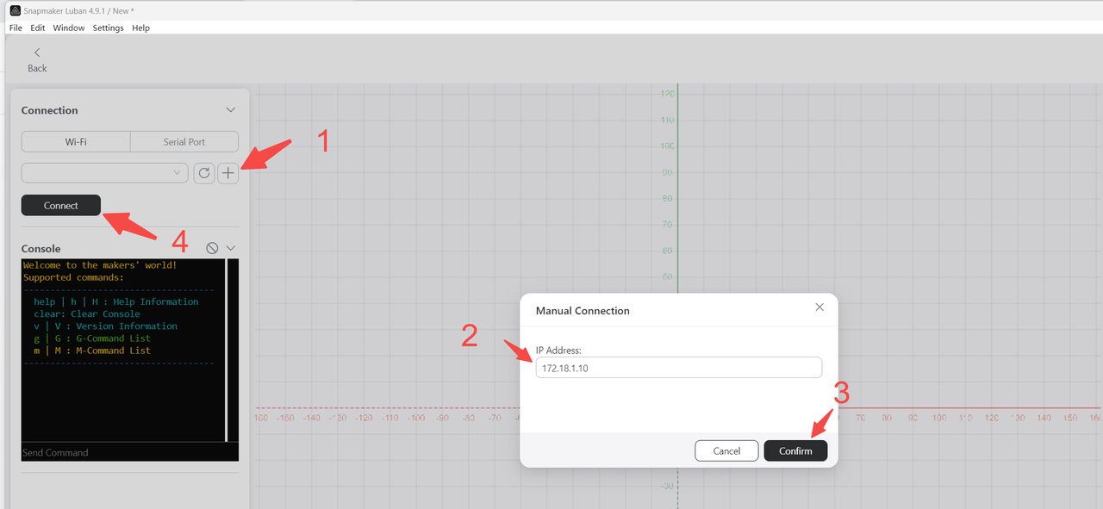This screenshot has width=1103, height=509.
Task: Close the Manual Connection dialog with X
Action: coord(819,307)
